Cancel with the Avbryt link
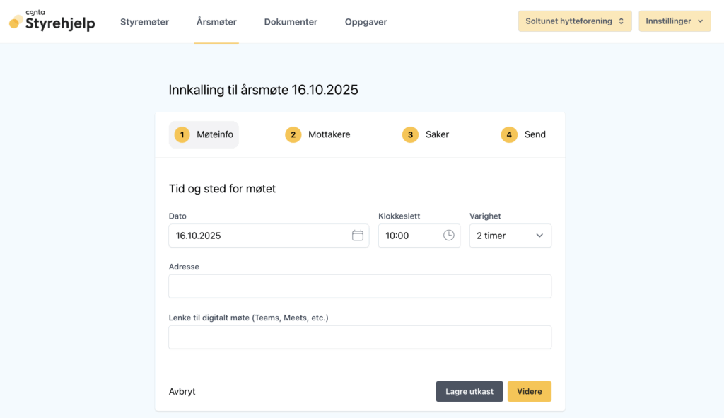The width and height of the screenshot is (724, 418). pos(182,391)
